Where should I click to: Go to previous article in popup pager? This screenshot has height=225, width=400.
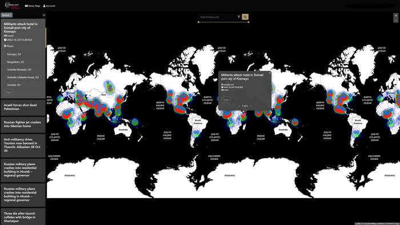click(239, 106)
